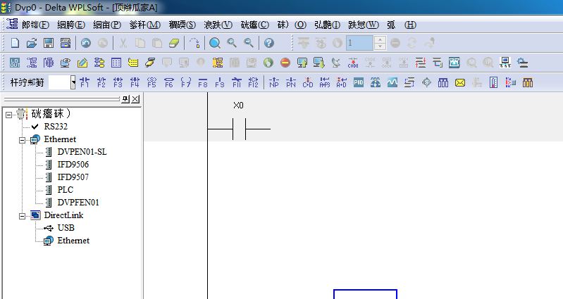Open the dropdown next to F1 icons

(73, 82)
